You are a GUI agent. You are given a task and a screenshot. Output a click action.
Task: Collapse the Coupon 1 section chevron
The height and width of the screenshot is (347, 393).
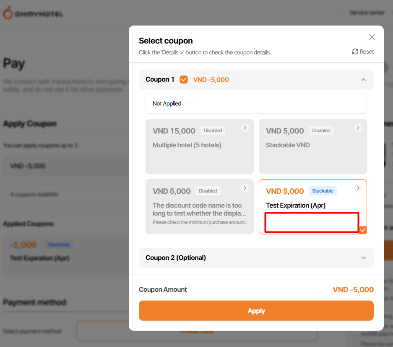364,80
